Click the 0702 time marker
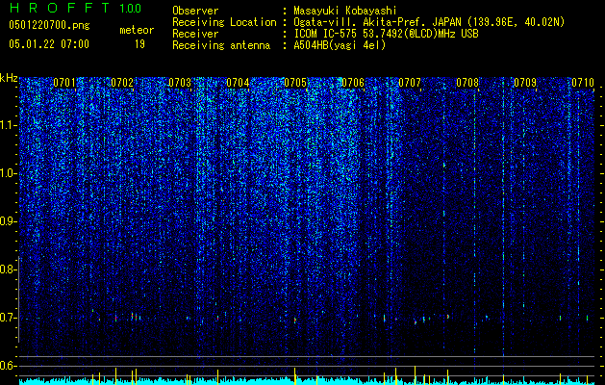This screenshot has width=605, height=385. pyautogui.click(x=122, y=83)
